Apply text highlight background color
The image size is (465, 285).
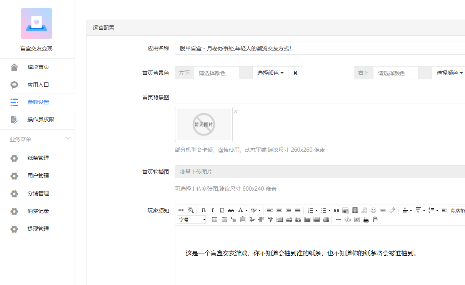(x=253, y=210)
